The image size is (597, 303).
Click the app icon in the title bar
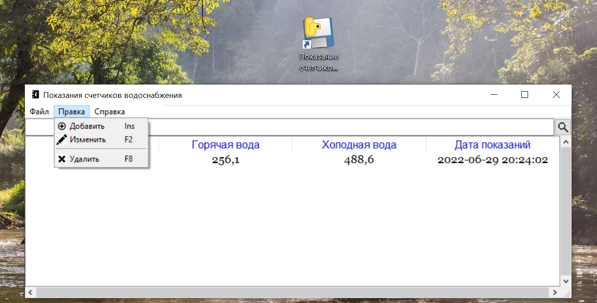tap(36, 95)
